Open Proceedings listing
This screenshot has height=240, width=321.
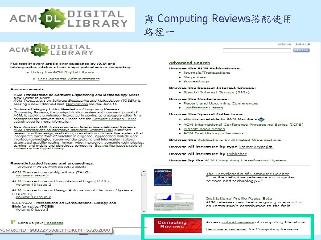[196, 81]
